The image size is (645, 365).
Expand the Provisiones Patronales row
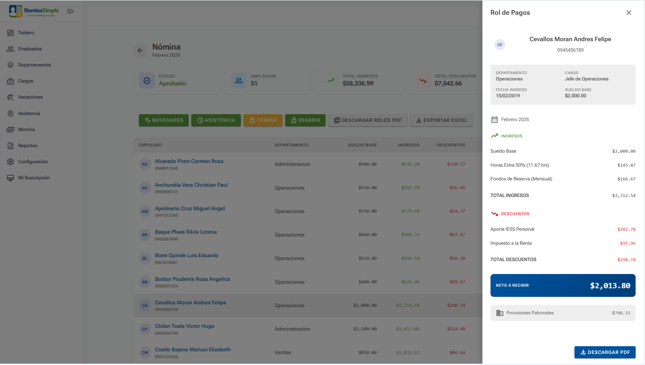pyautogui.click(x=563, y=313)
